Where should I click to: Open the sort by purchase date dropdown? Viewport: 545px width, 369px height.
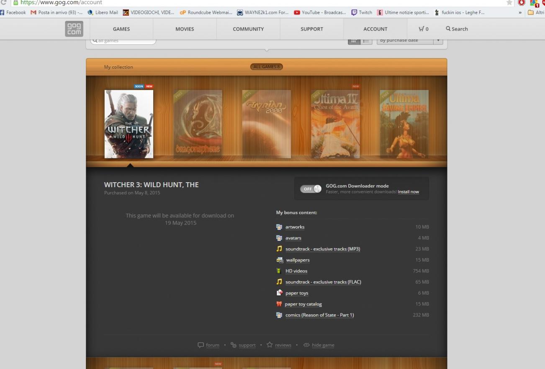point(409,41)
